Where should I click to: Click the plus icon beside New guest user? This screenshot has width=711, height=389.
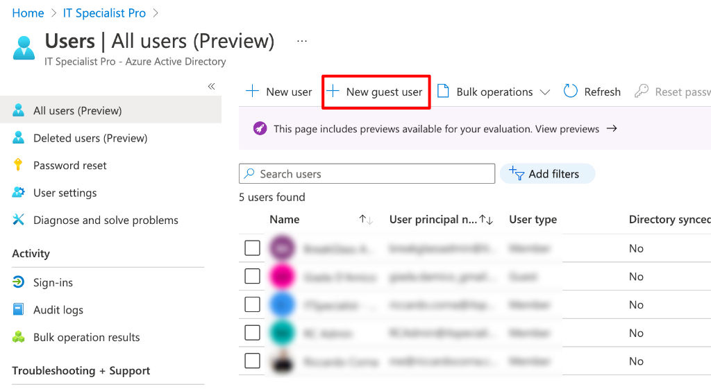pos(333,91)
